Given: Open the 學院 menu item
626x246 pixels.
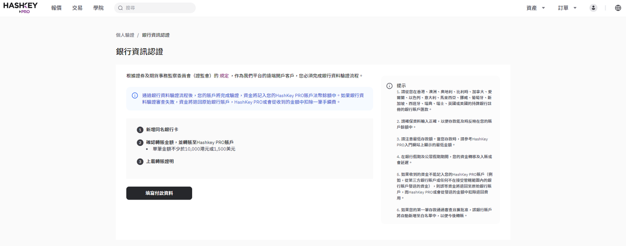Looking at the screenshot, I should 98,8.
